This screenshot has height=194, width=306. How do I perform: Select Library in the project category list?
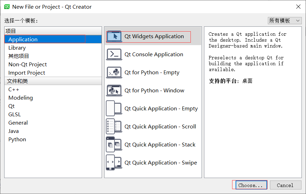click(17, 48)
